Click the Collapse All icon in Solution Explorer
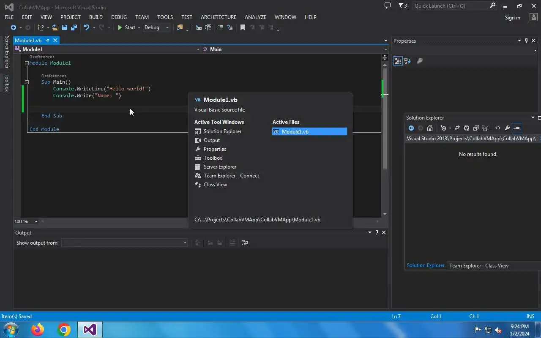541x338 pixels. tap(476, 128)
